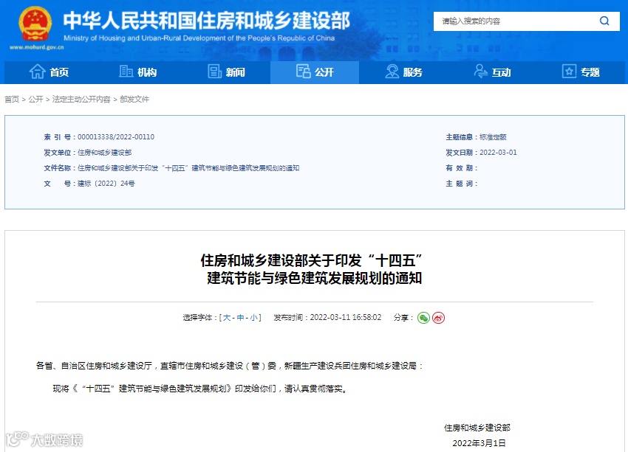Select the 主题信息 value 标准定额
This screenshot has width=628, height=452.
[493, 137]
